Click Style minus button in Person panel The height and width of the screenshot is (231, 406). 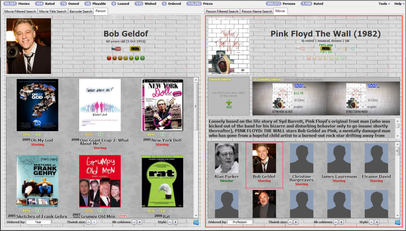coord(170,222)
